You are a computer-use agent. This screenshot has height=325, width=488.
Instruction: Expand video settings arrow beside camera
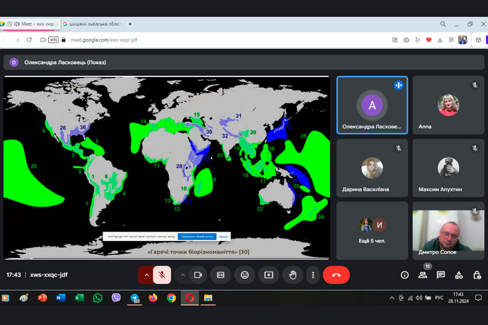pos(183,275)
